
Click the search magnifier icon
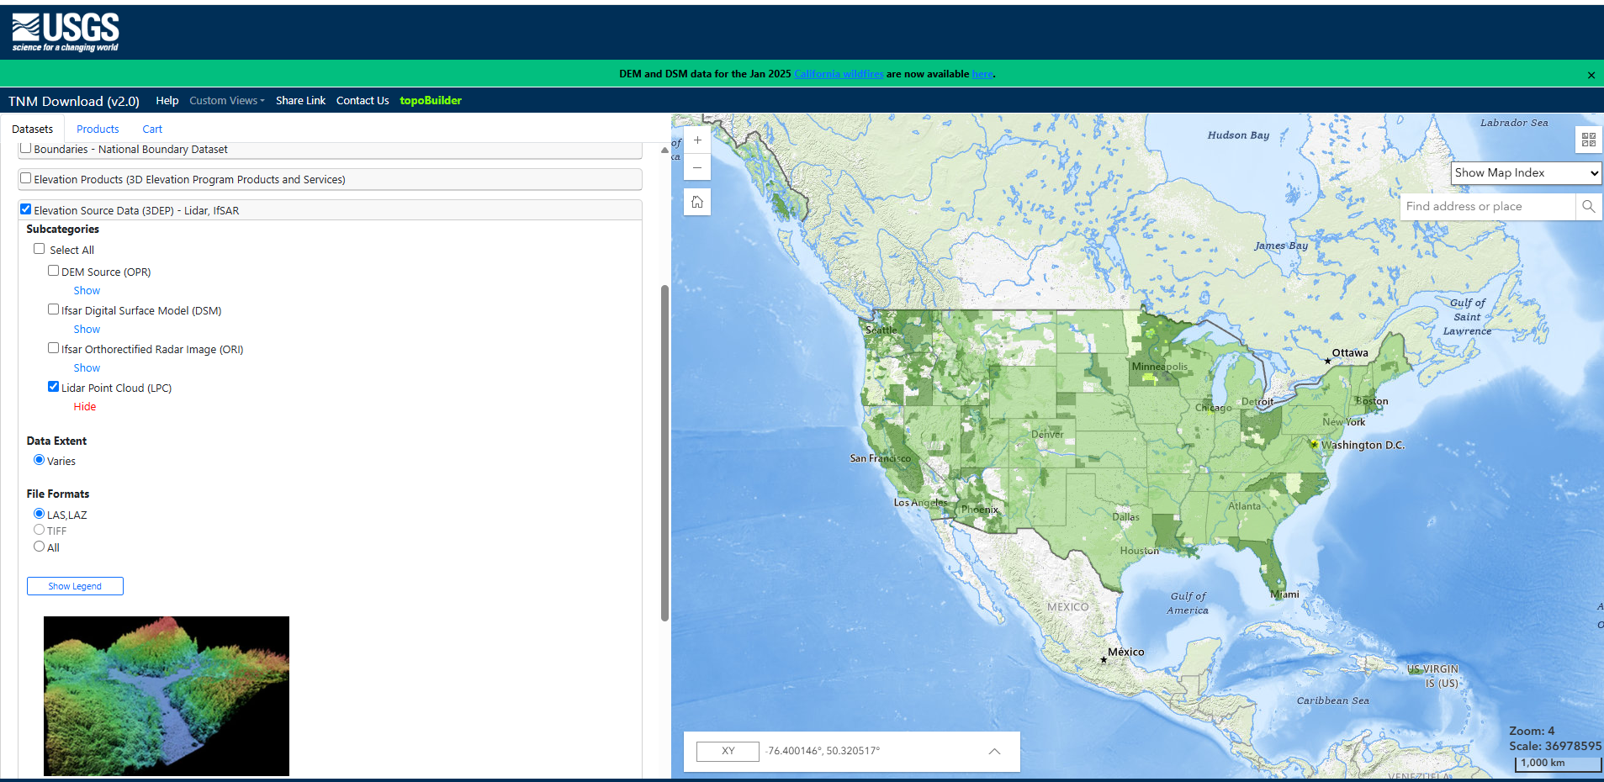click(1588, 207)
